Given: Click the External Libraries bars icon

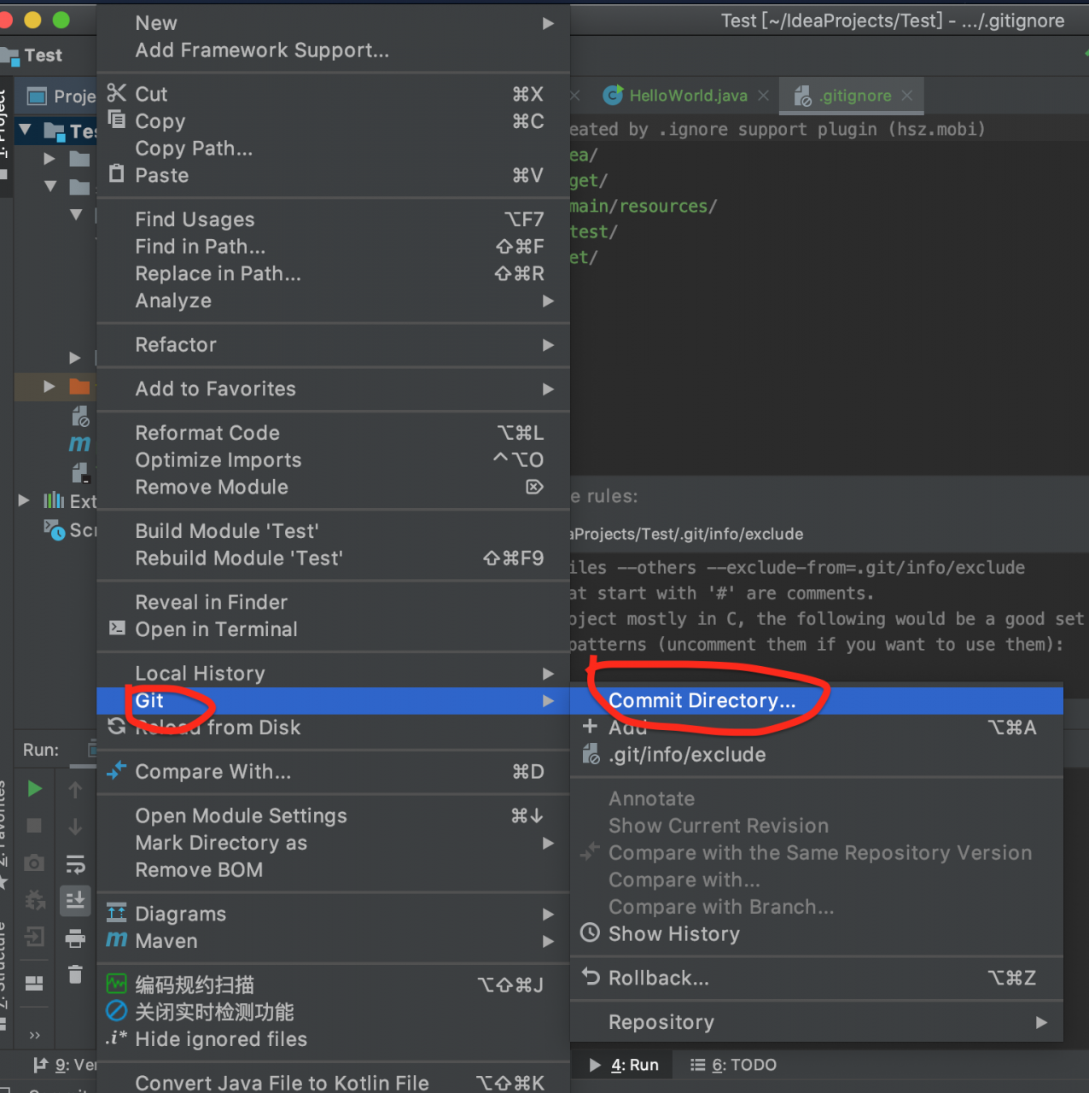Looking at the screenshot, I should [54, 500].
